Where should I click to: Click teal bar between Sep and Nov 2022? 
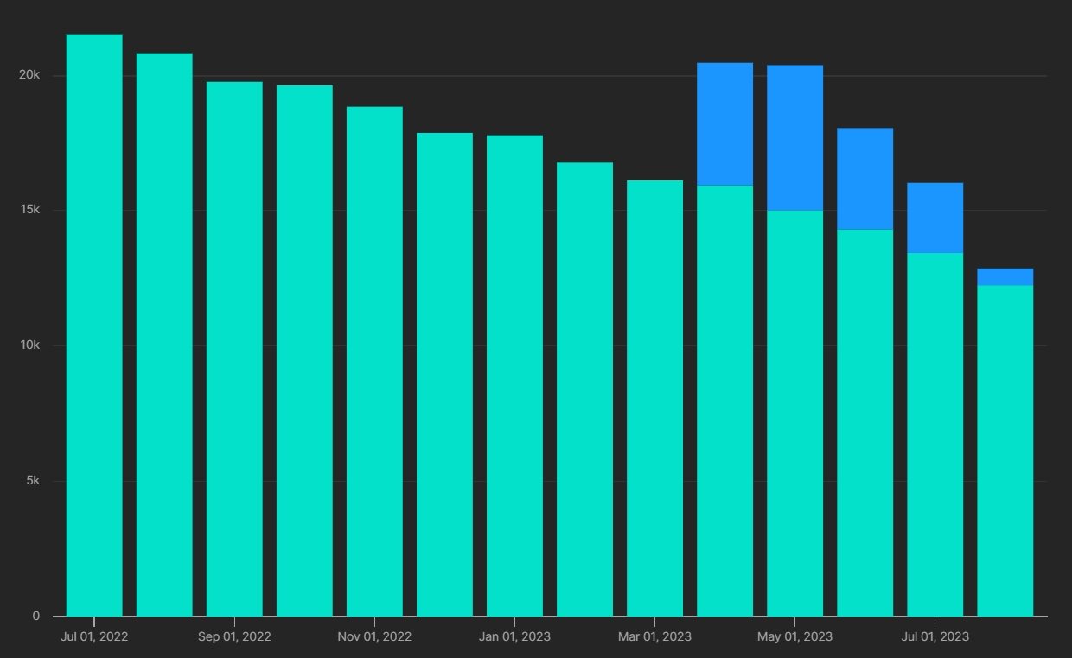(x=304, y=351)
